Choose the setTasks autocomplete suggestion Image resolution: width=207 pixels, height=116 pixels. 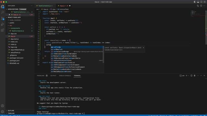click(x=77, y=47)
